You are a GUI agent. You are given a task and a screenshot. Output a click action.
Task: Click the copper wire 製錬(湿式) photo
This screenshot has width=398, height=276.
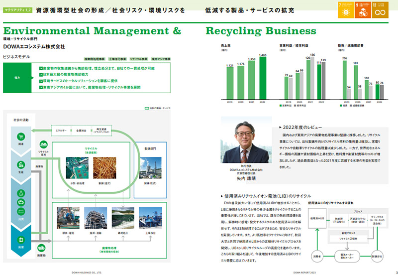104,168
